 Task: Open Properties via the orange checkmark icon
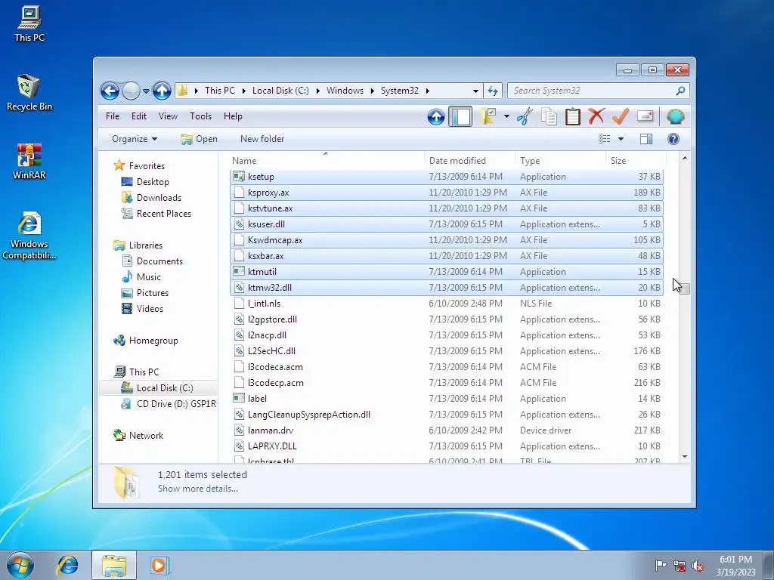621,116
